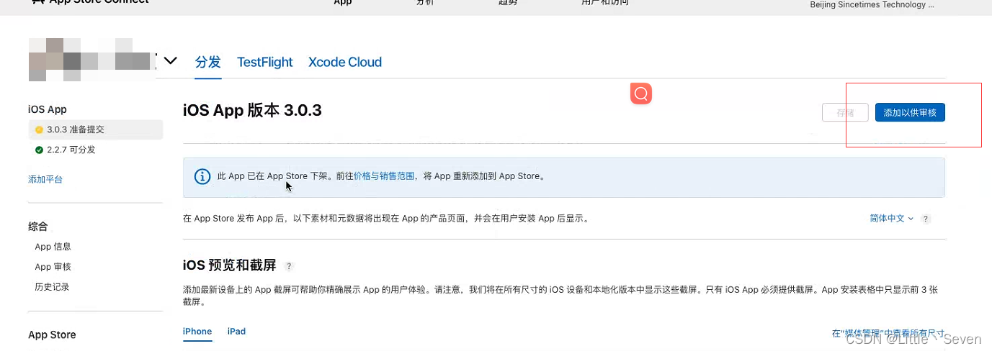Open App 信息 in the sidebar

(x=53, y=247)
